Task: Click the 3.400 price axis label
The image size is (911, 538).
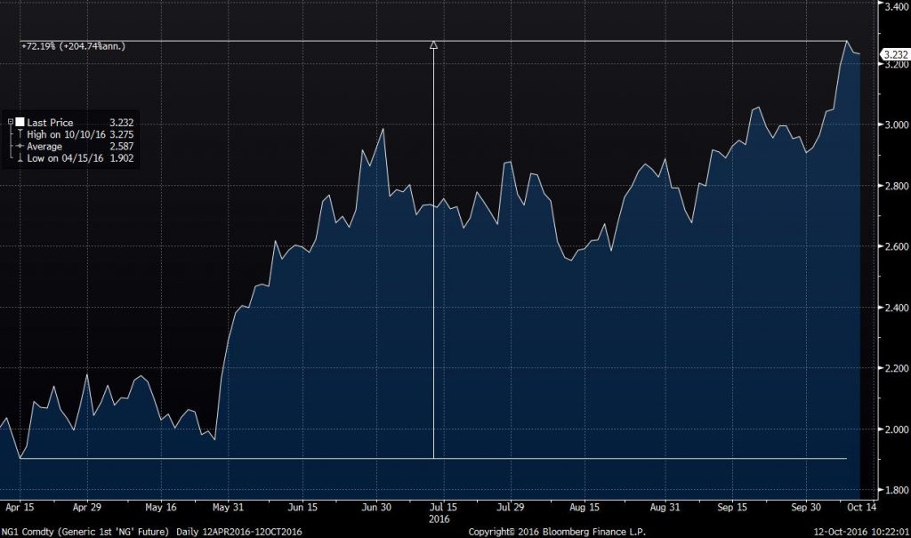Action: tap(892, 5)
